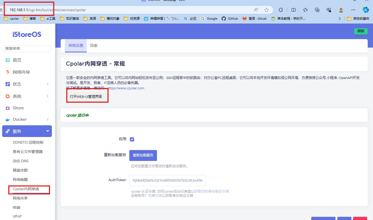Switch to the 常规设置 tab
The width and height of the screenshot is (373, 220).
tap(76, 45)
